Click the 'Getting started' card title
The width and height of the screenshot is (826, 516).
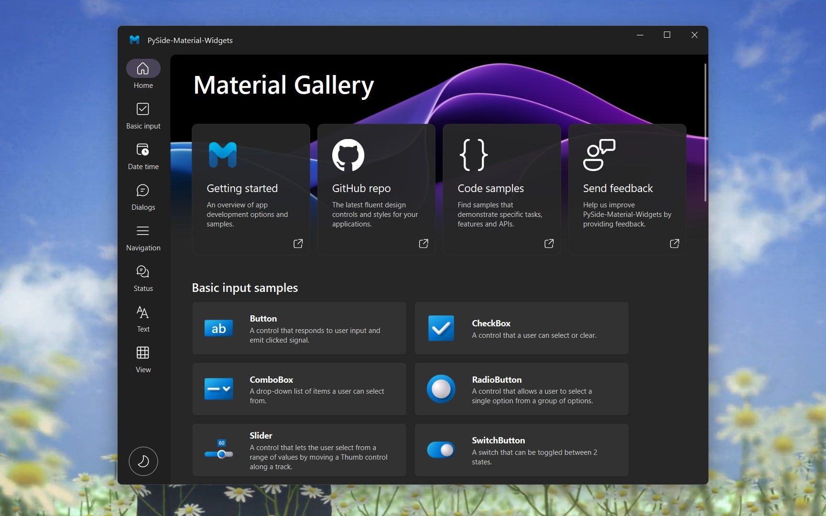pyautogui.click(x=242, y=188)
